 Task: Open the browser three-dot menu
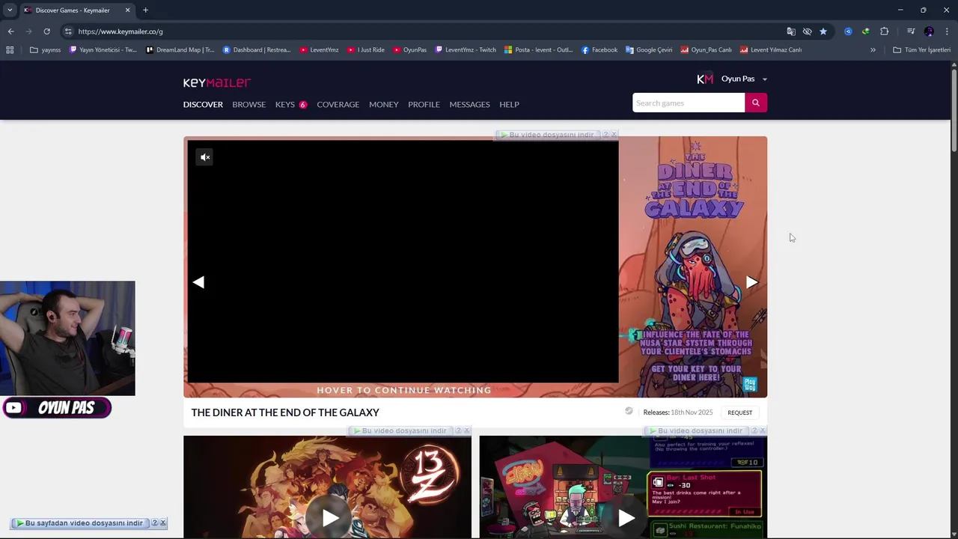click(947, 31)
